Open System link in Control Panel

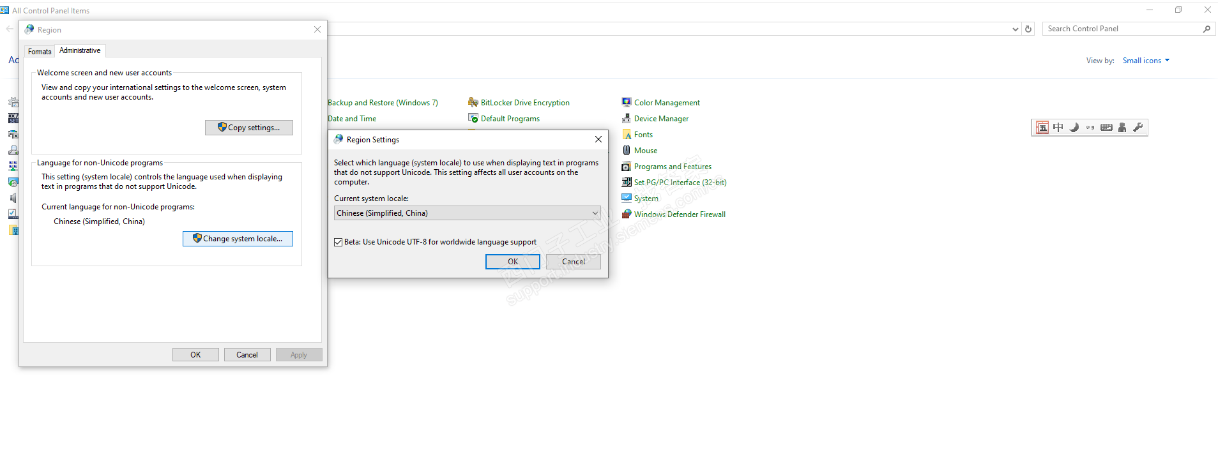point(646,199)
